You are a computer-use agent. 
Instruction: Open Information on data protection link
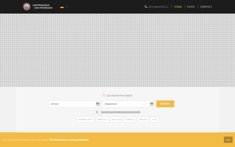point(70,140)
